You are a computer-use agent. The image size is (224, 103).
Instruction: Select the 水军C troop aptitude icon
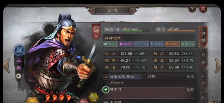point(188,44)
